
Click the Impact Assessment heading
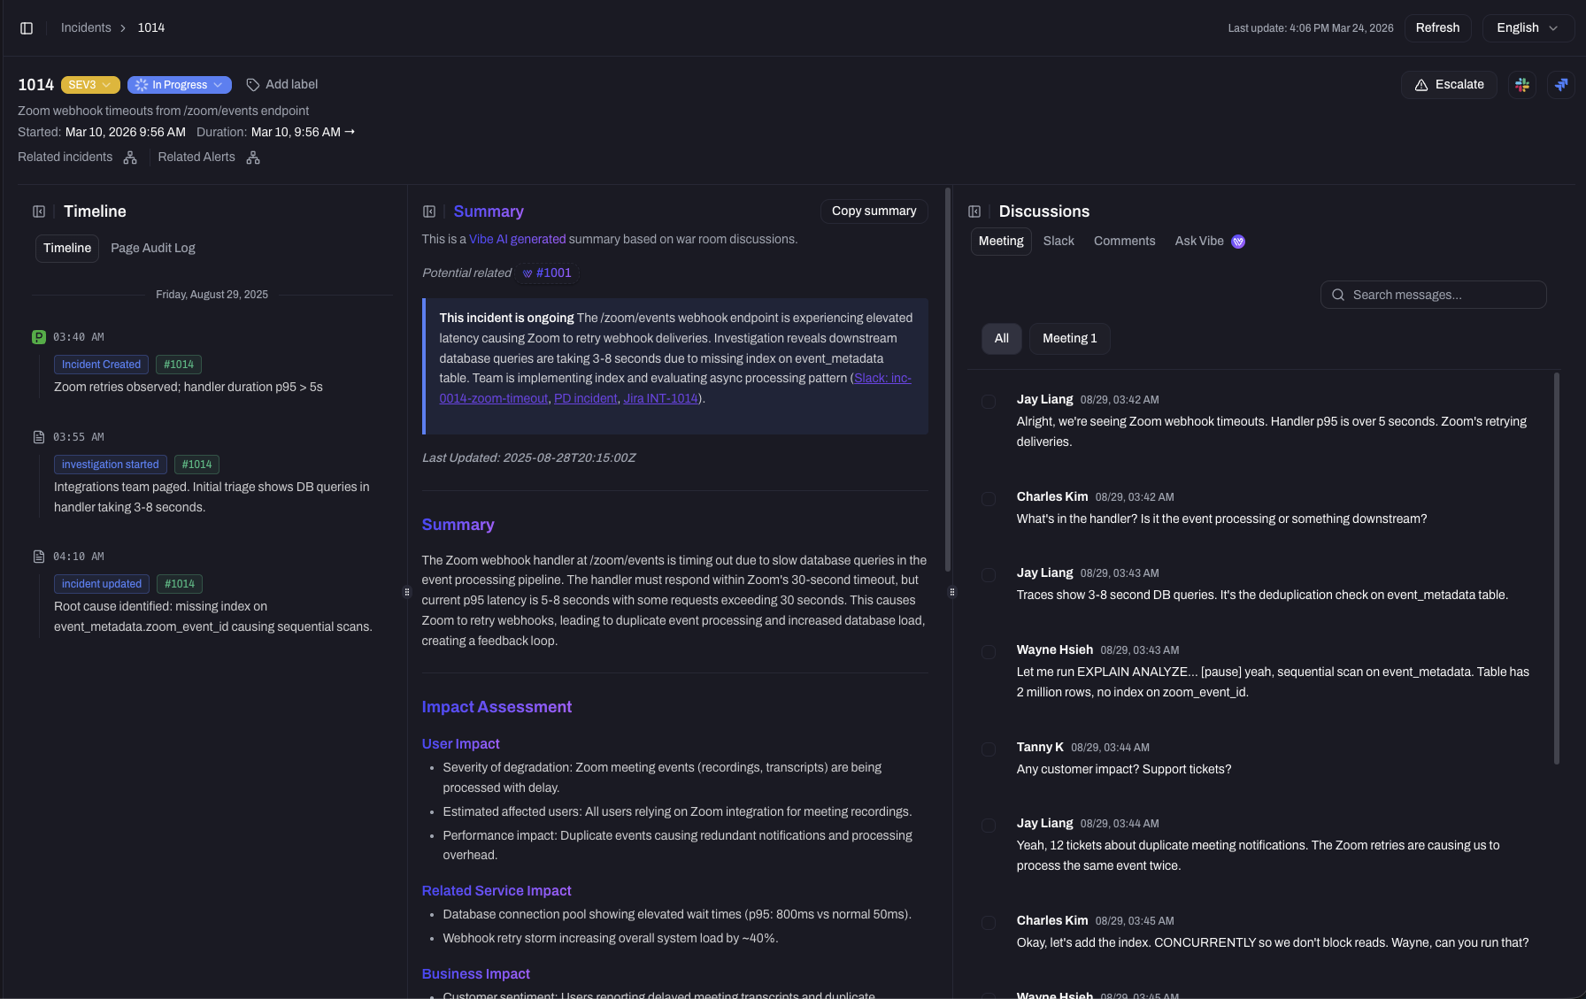497,707
